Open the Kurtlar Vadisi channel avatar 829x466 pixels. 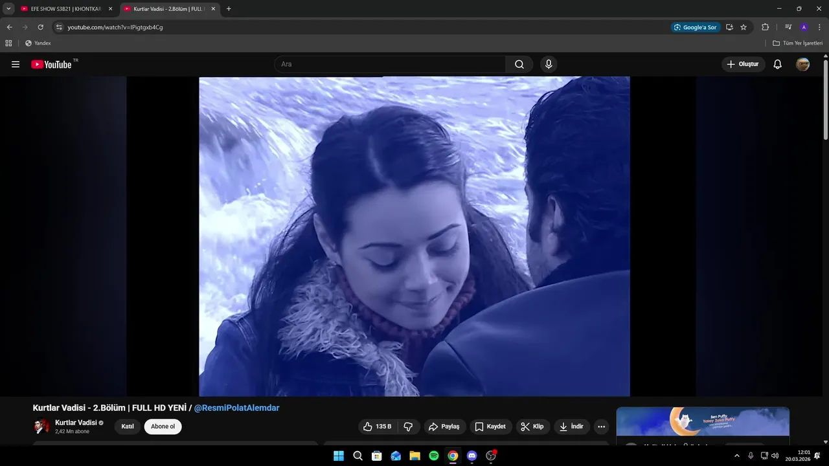pos(41,427)
